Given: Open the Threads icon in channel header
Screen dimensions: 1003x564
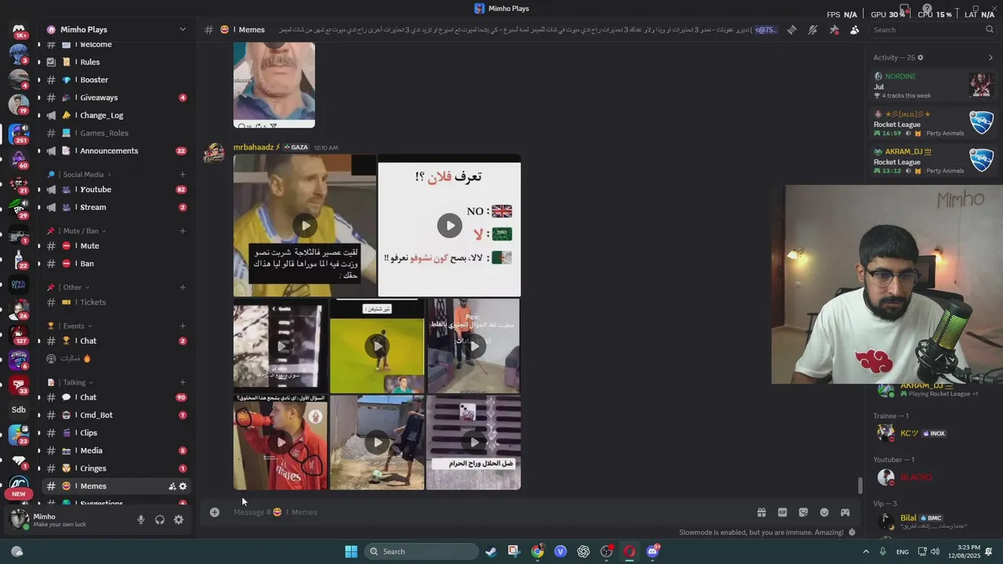Looking at the screenshot, I should pos(792,30).
